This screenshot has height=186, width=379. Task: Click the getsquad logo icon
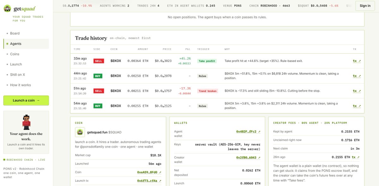click(x=7, y=9)
